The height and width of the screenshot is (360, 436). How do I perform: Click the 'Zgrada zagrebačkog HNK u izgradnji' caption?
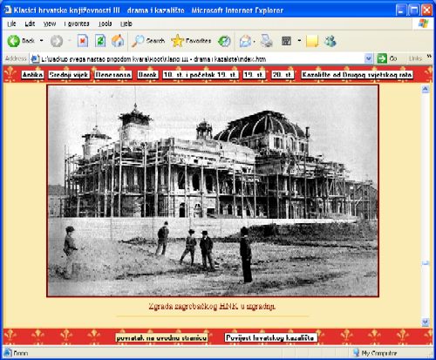[212, 306]
